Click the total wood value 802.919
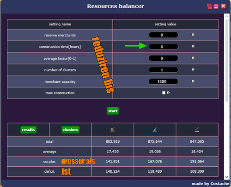The image size is (231, 187). (x=113, y=141)
